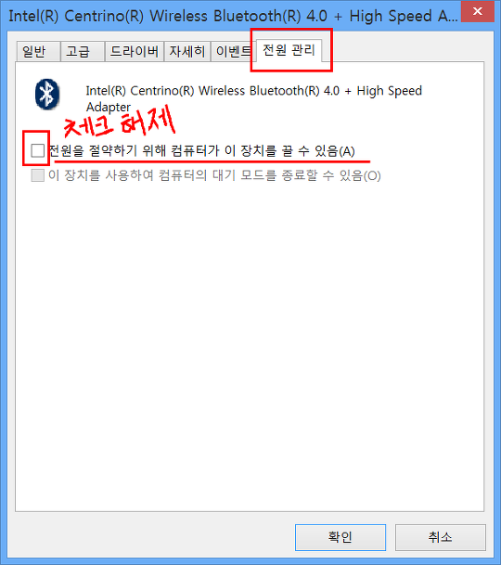This screenshot has height=565, width=501.
Task: Click the window title bar text
Action: click(233, 16)
